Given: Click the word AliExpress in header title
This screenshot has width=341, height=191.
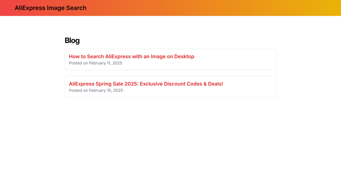Looking at the screenshot, I should click(x=30, y=8).
